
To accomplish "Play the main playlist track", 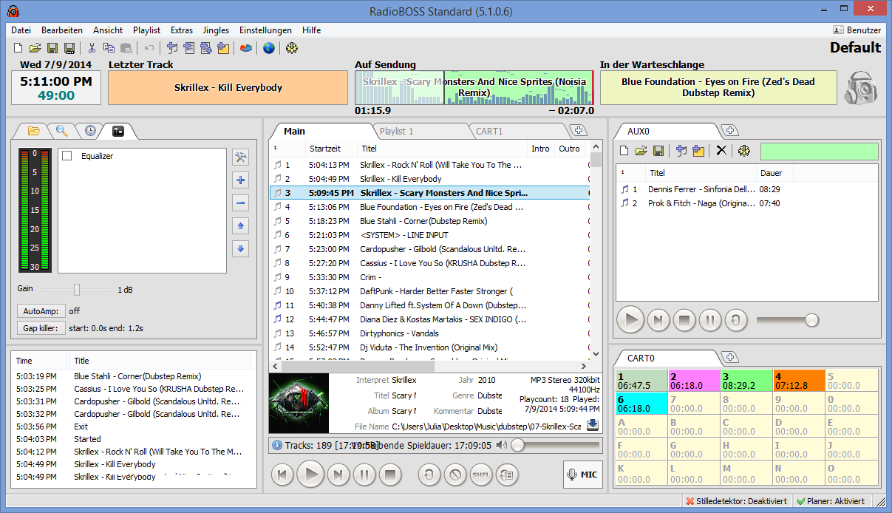I will tap(312, 474).
